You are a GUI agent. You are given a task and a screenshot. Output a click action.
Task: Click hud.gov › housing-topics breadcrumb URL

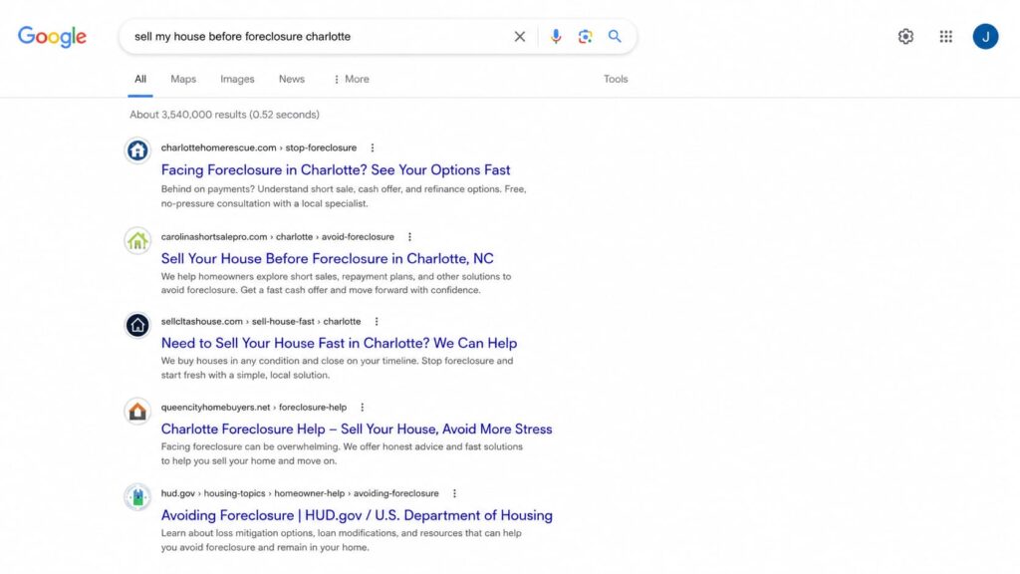click(x=300, y=493)
